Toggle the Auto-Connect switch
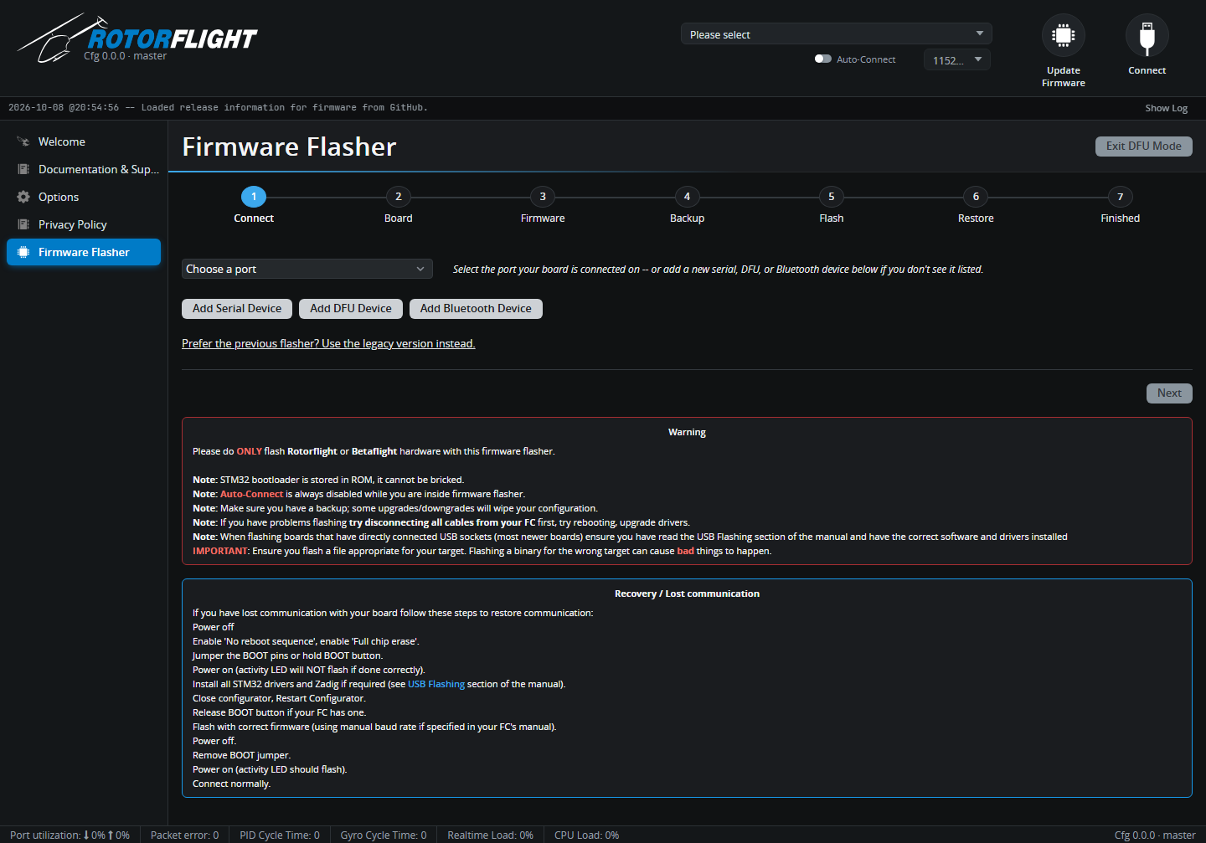The height and width of the screenshot is (843, 1206). pos(823,59)
